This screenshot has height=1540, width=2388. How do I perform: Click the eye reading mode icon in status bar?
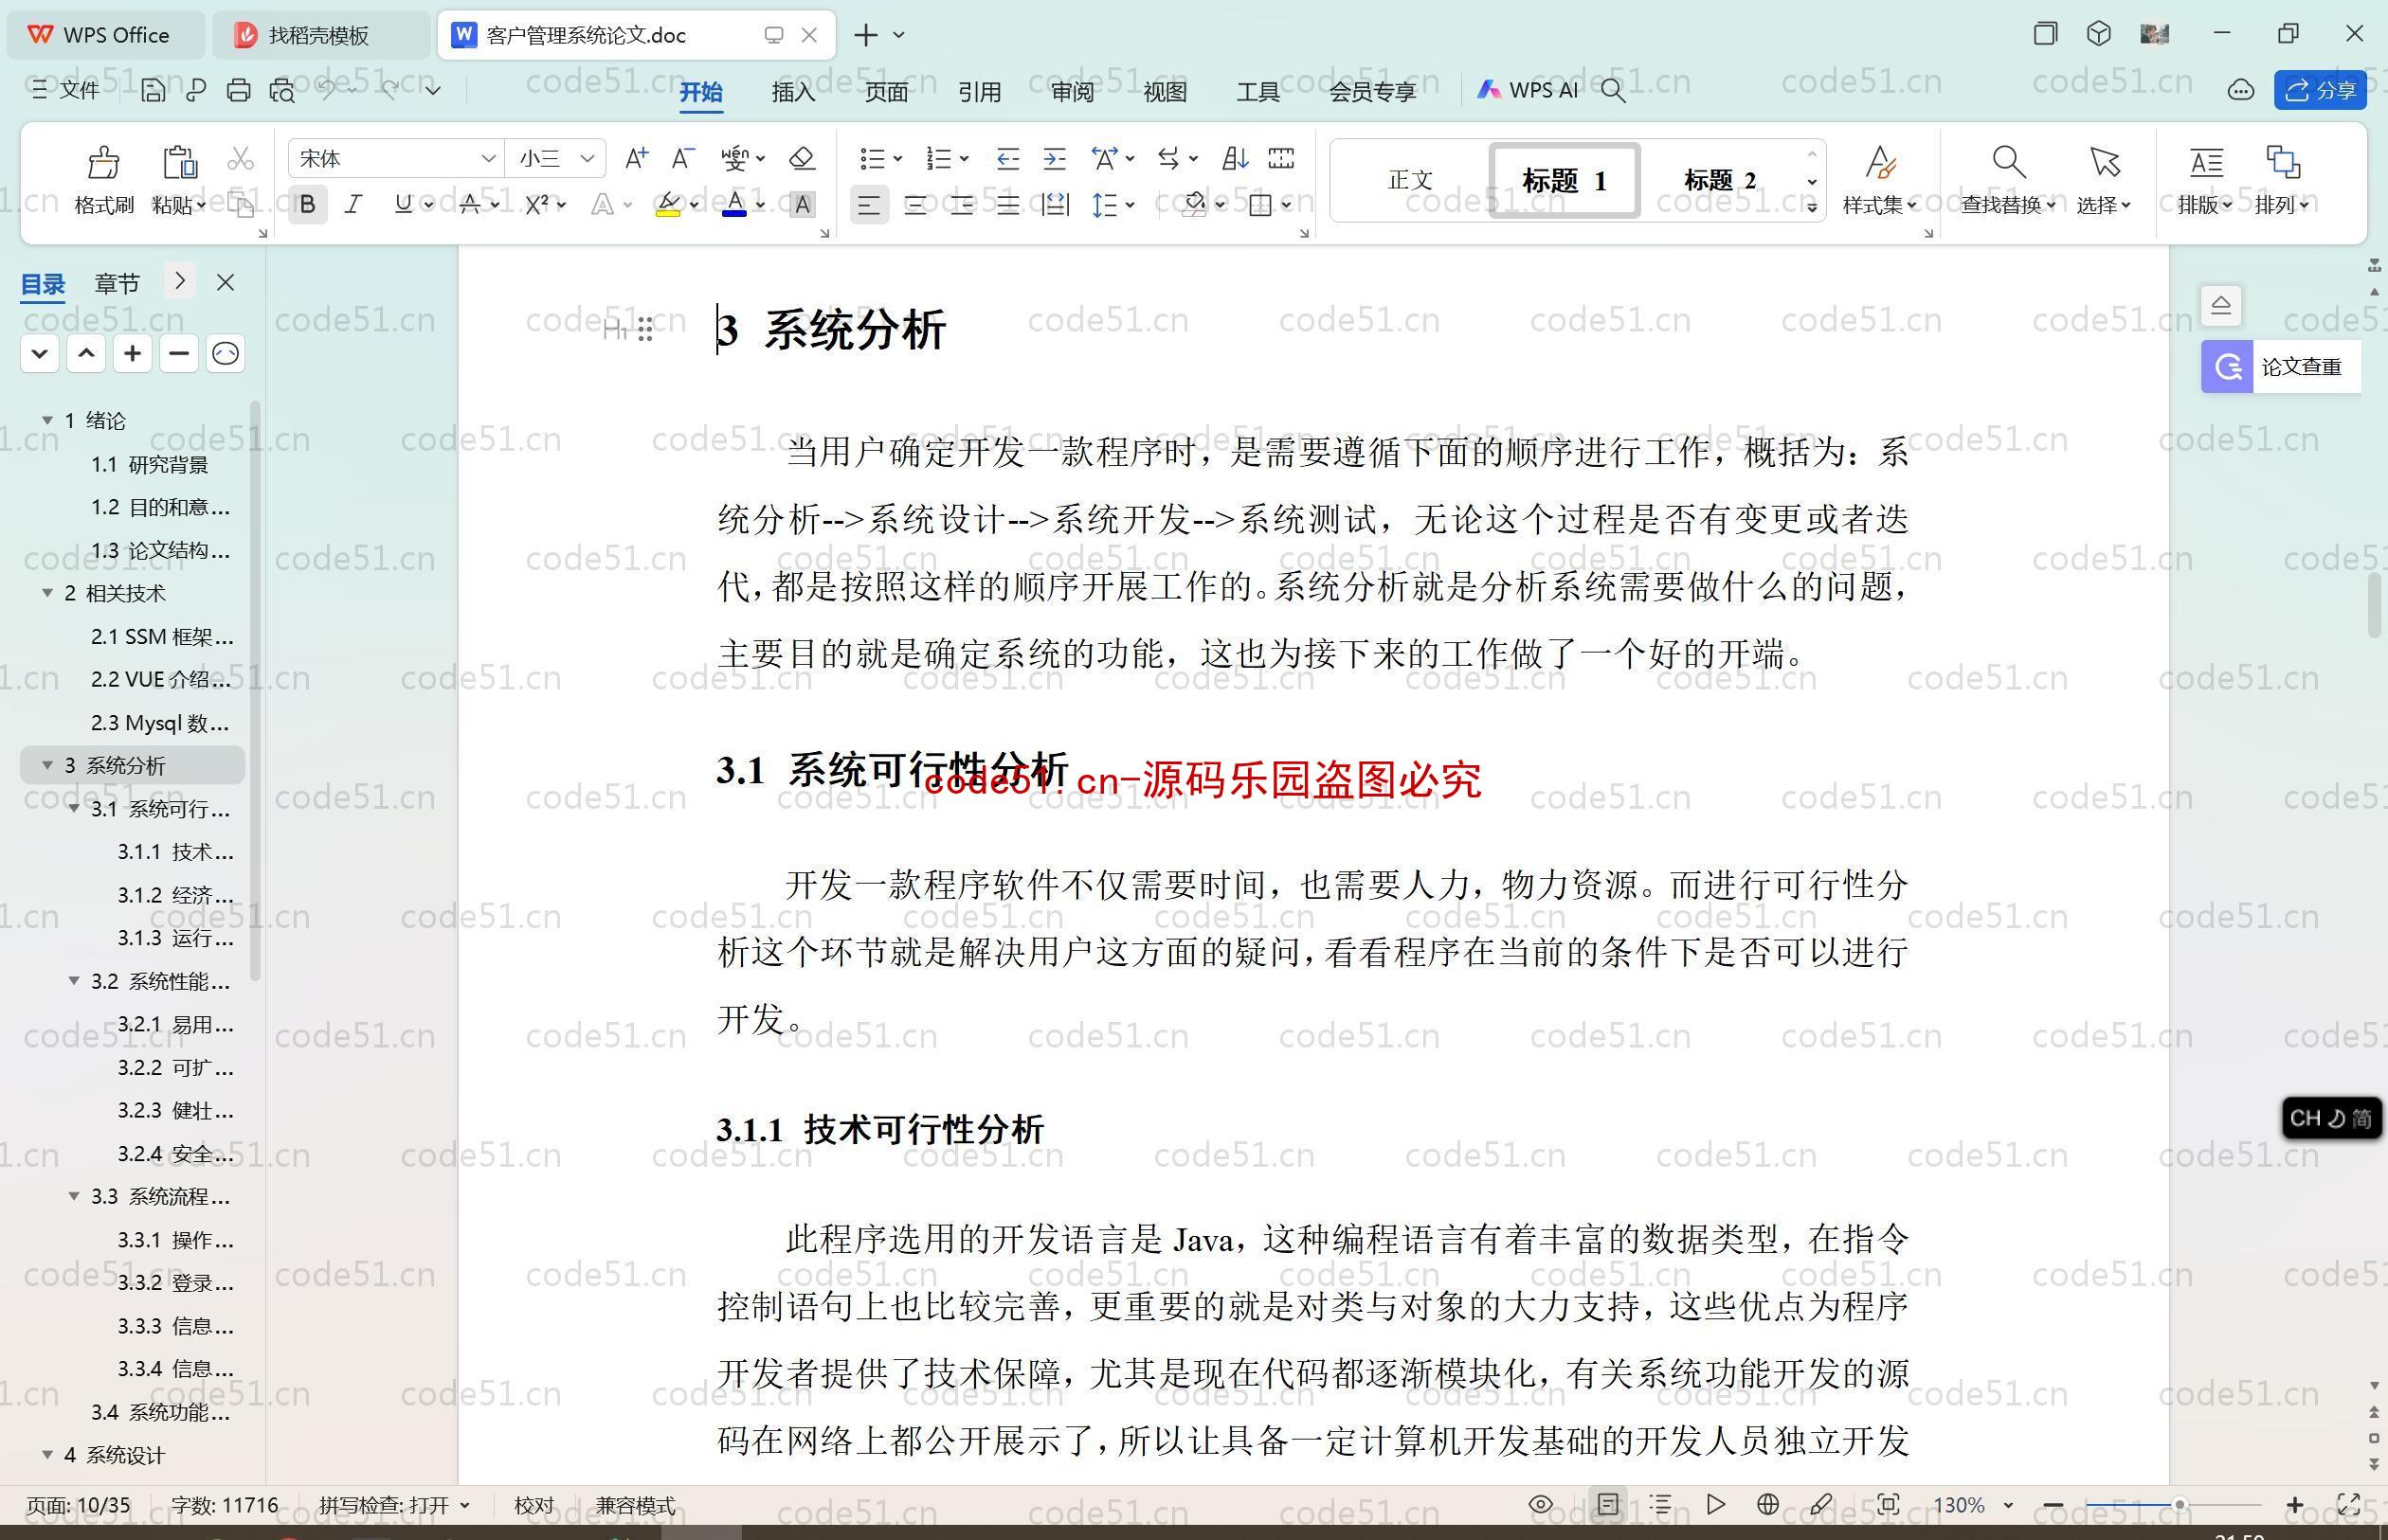tap(1541, 1504)
